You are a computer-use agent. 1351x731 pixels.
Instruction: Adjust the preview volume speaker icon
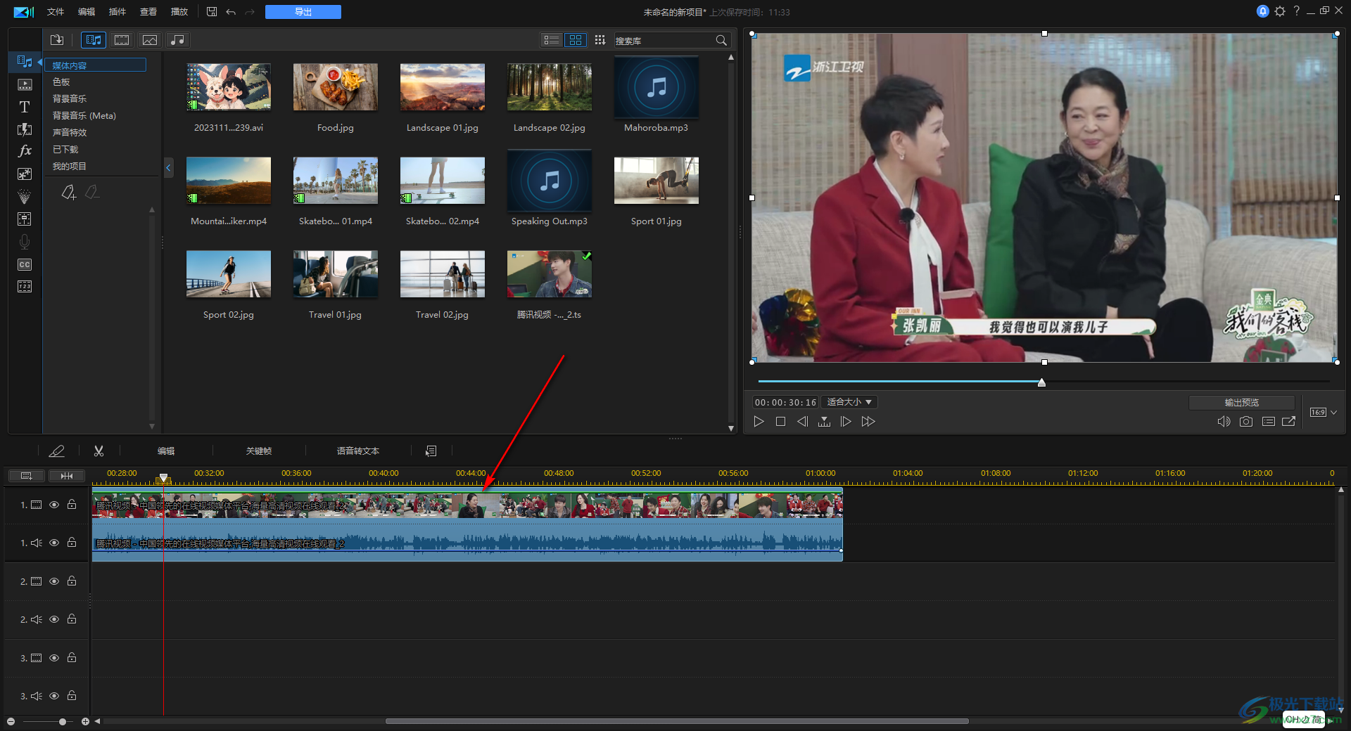pyautogui.click(x=1224, y=421)
